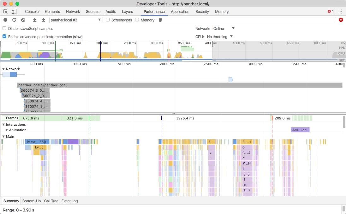Start recording with the record button
Image resolution: width=346 pixels, height=214 pixels.
click(5, 20)
